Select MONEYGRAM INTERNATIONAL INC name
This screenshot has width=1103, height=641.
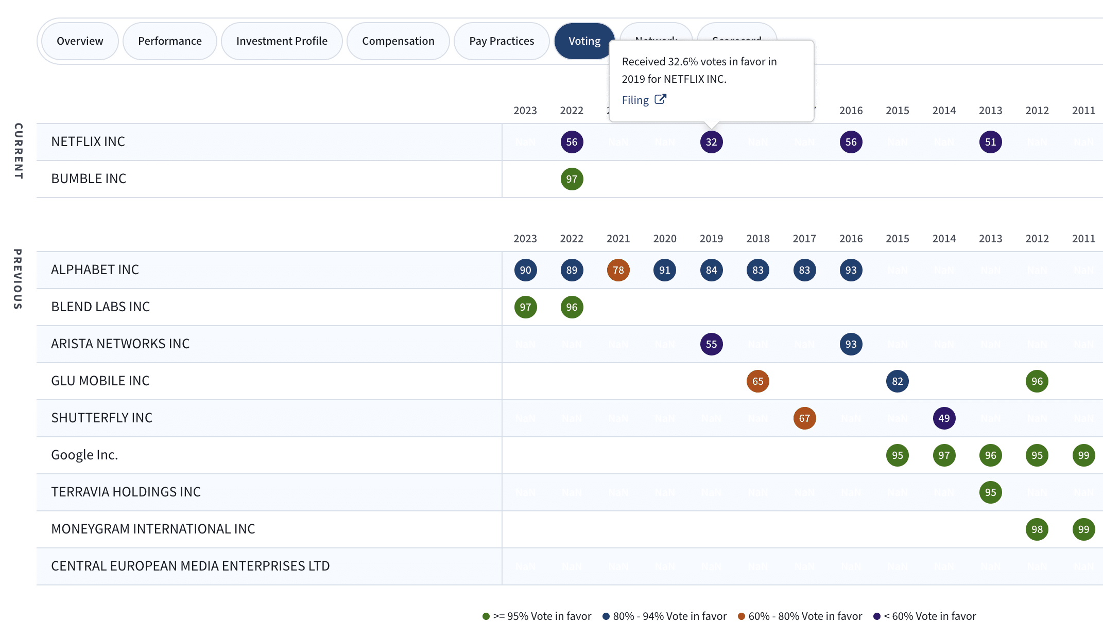pyautogui.click(x=153, y=529)
